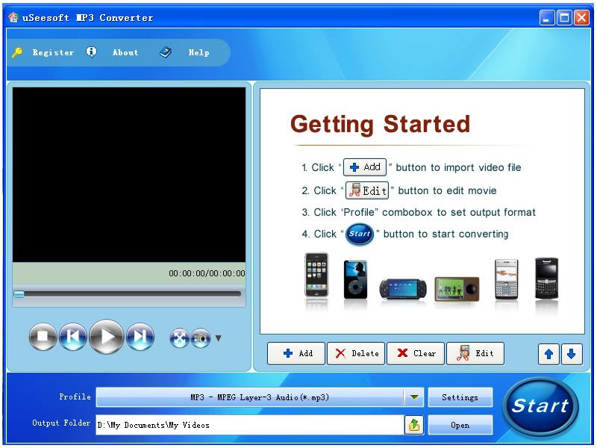Empty the file list with Clear
The image size is (597, 448).
[416, 353]
